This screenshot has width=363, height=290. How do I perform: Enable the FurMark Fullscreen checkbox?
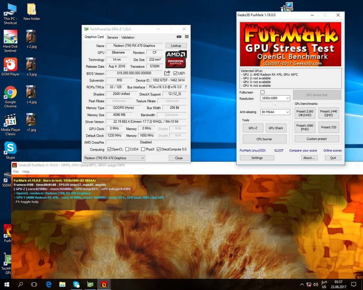[262, 92]
